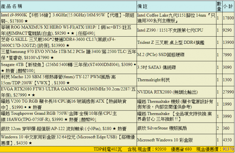Select the 曜越 V200 TG RGB product cell
The height and width of the screenshot is (153, 235).
[69, 104]
